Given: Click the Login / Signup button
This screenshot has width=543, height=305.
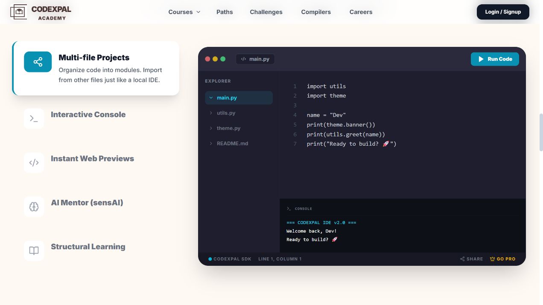Looking at the screenshot, I should (x=503, y=12).
